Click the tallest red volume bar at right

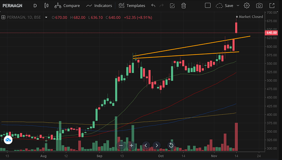(236, 137)
